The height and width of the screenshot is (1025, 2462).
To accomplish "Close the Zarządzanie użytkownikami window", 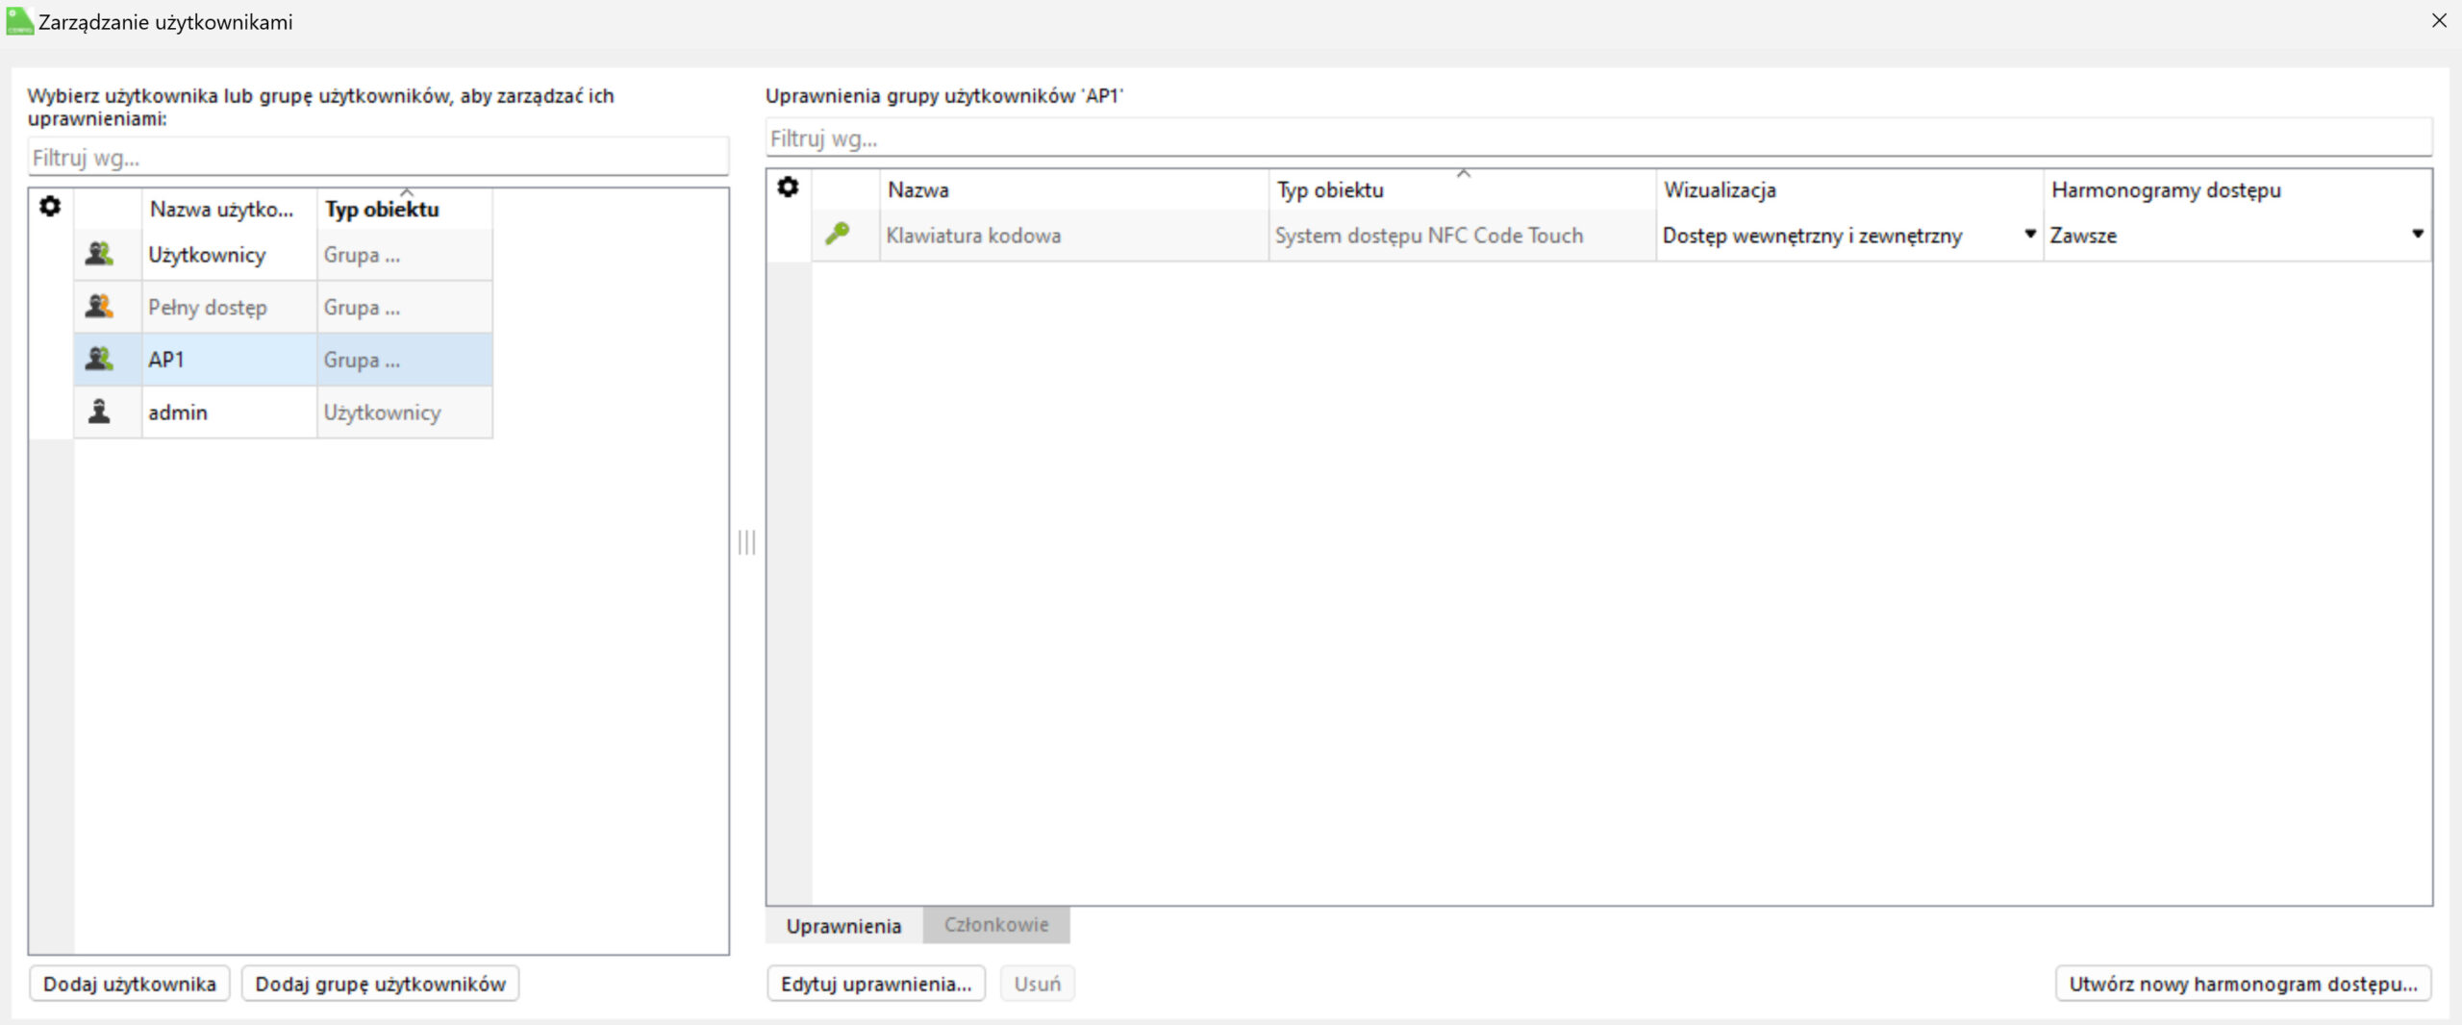I will (x=2438, y=20).
